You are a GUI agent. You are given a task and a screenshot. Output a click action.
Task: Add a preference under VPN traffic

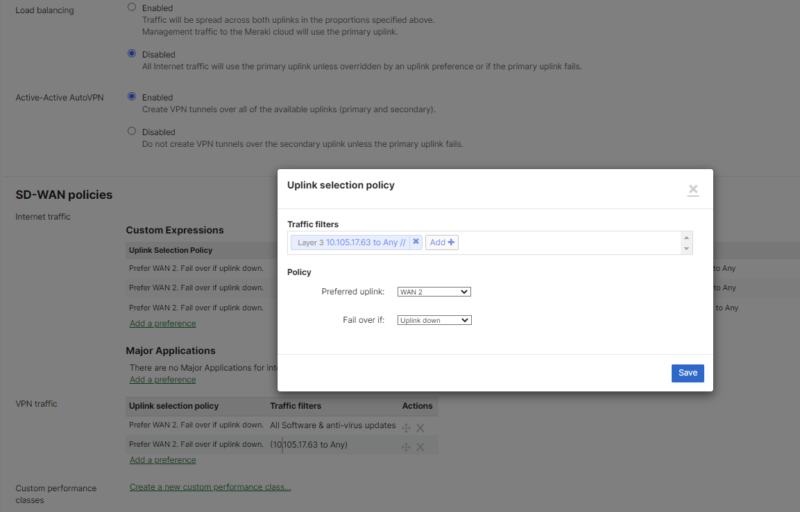click(162, 459)
